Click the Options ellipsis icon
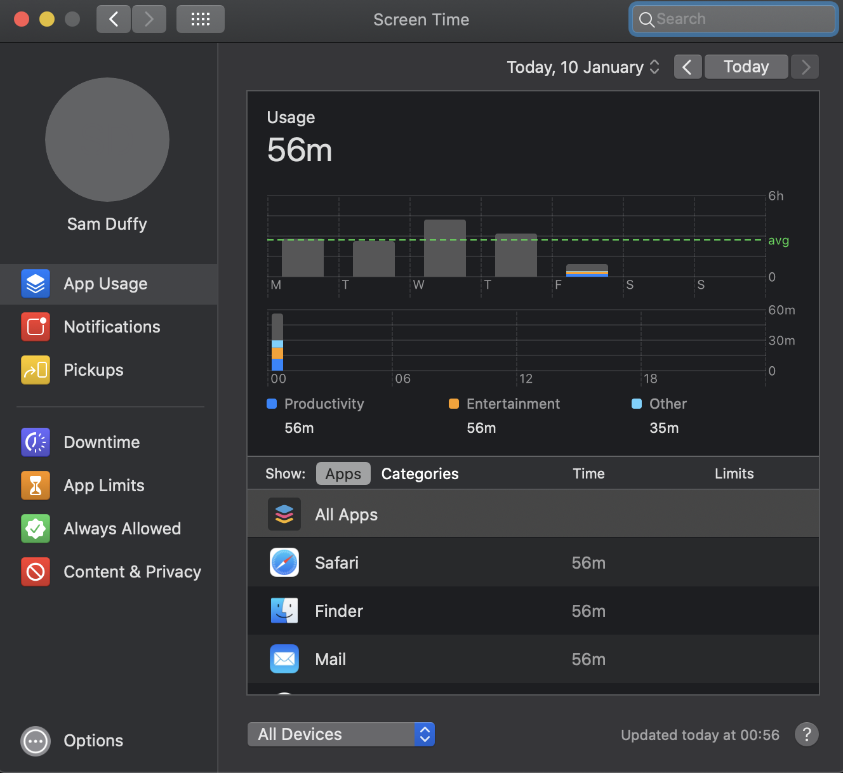 36,741
